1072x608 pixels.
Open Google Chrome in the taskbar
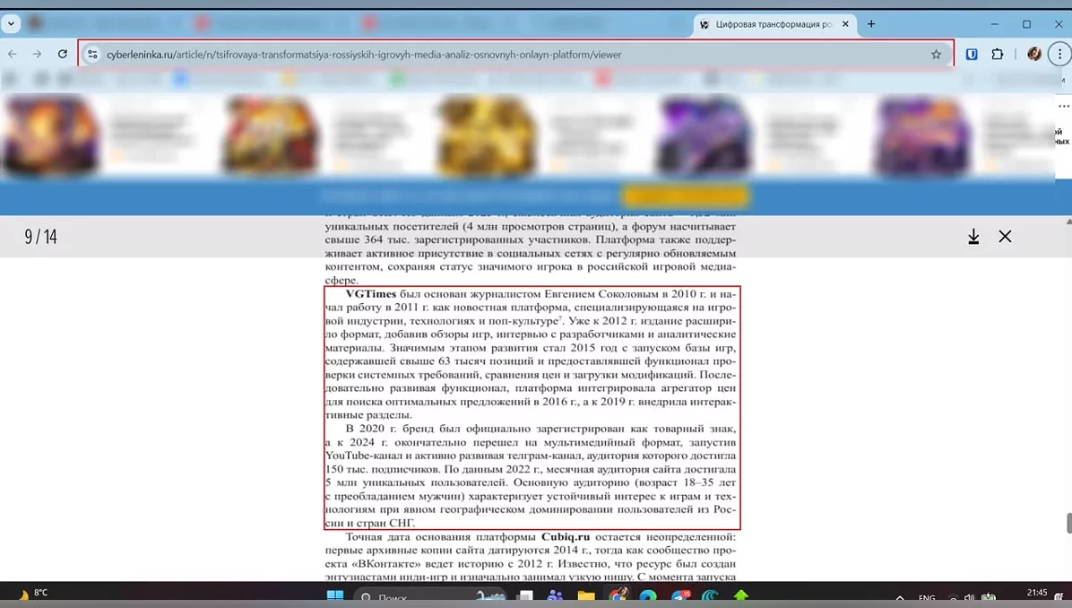pyautogui.click(x=618, y=595)
